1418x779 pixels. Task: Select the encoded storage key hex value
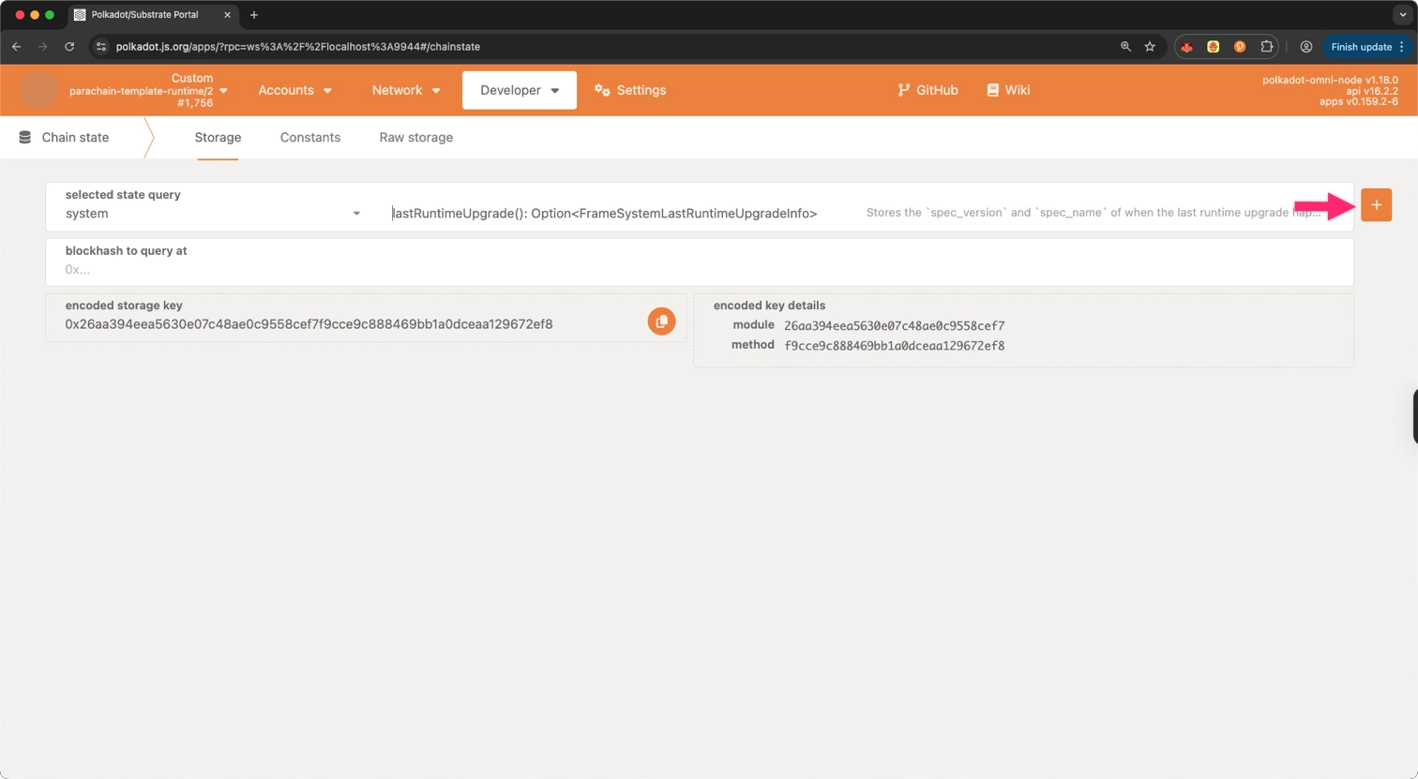[x=309, y=324]
